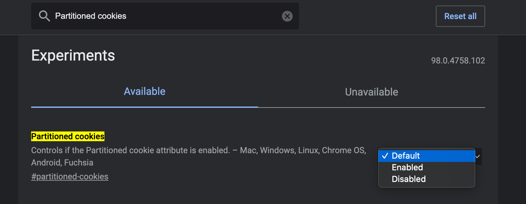The height and width of the screenshot is (204, 526).
Task: Choose Enabled for Partitioned cookies
Action: coord(407,167)
